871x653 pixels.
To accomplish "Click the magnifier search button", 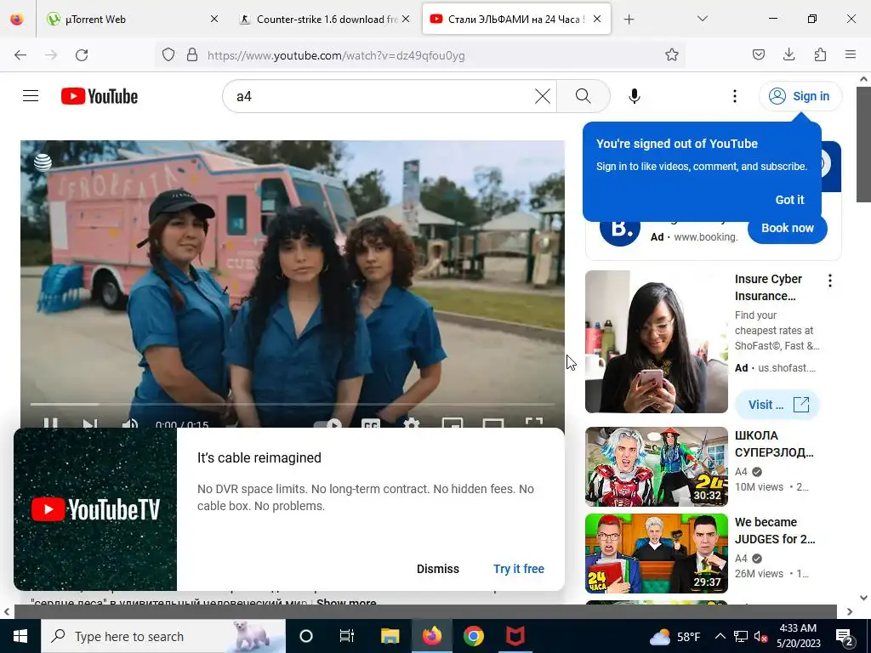I will pos(584,96).
